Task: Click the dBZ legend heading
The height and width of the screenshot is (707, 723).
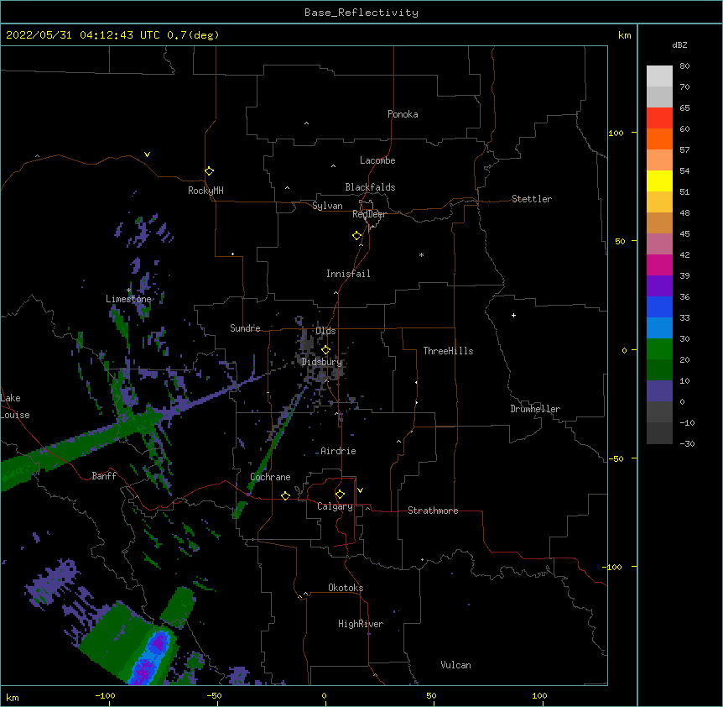Action: 679,45
